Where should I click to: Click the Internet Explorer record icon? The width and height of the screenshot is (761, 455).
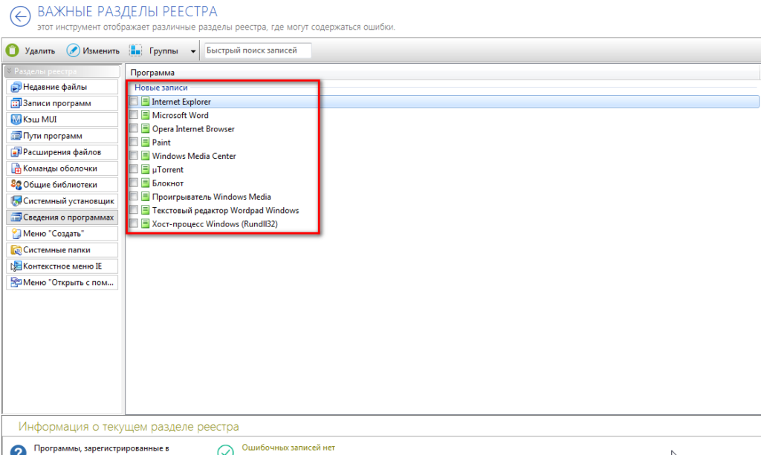[145, 101]
